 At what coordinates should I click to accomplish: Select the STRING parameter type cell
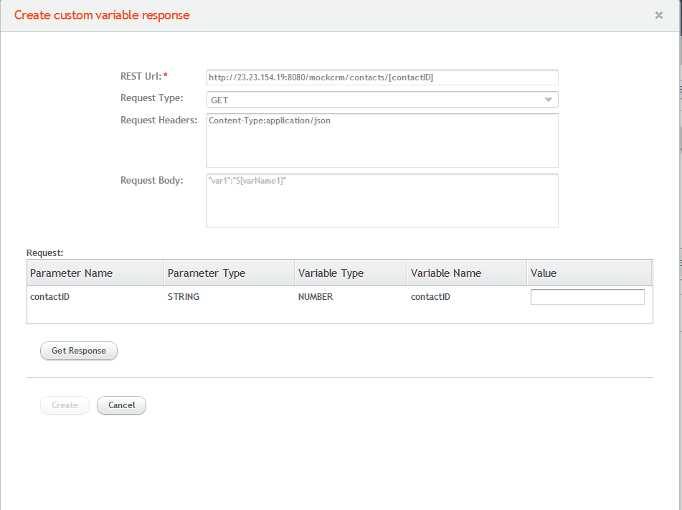(x=184, y=297)
